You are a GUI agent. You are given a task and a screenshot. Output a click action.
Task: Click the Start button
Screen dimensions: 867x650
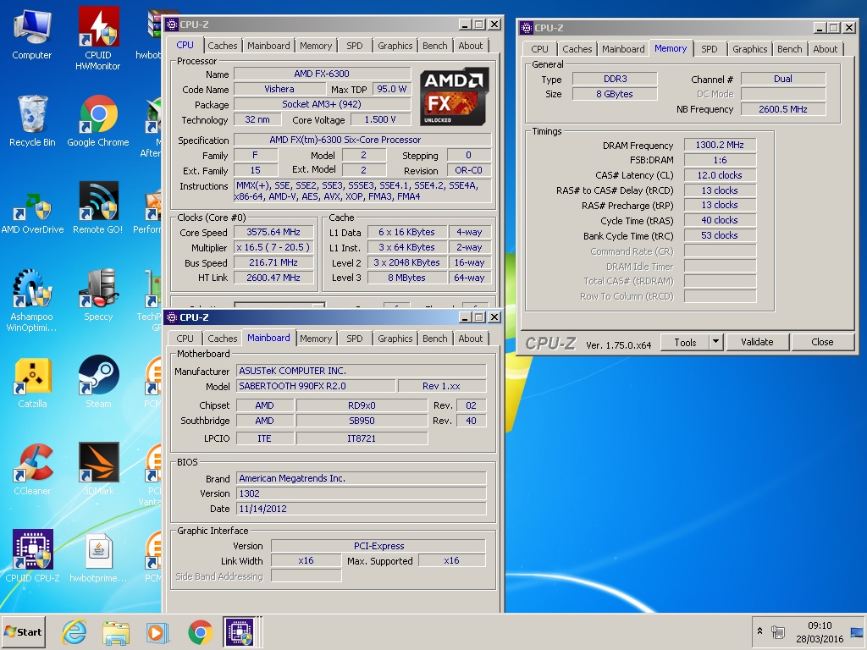tap(23, 631)
